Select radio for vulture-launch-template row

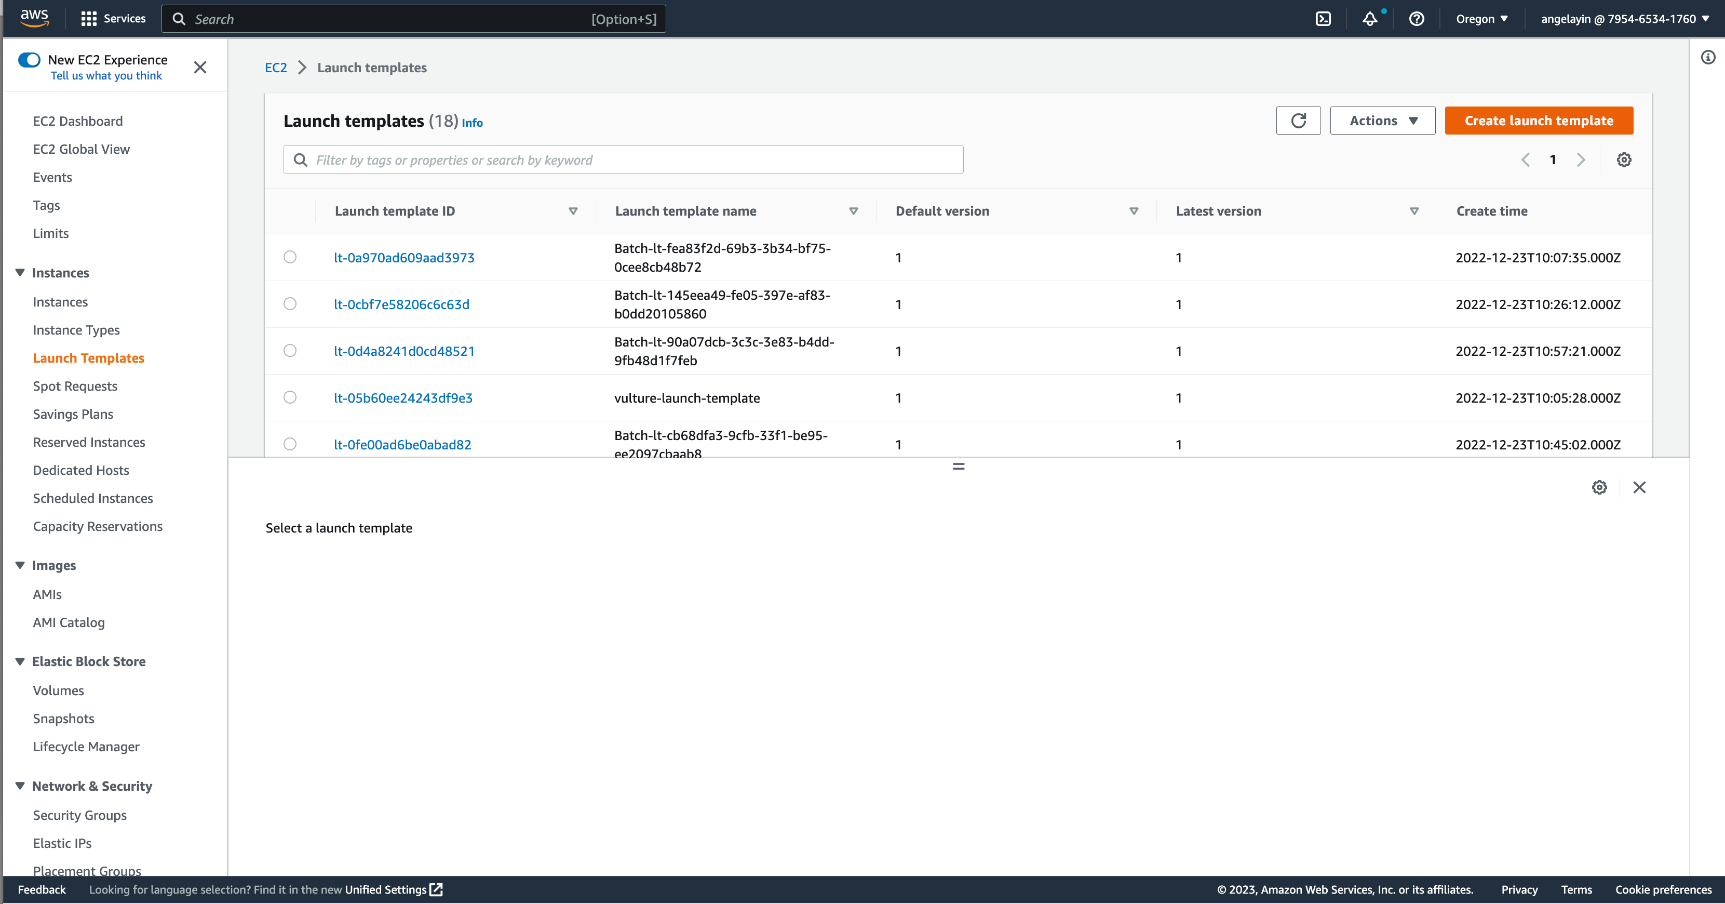pos(290,397)
